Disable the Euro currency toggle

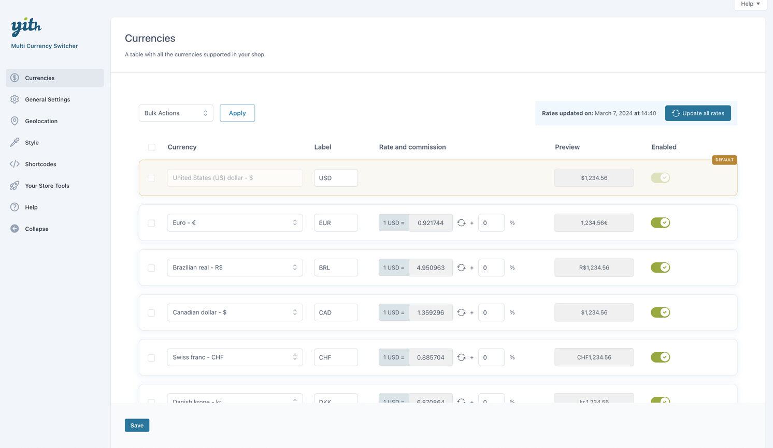[660, 223]
